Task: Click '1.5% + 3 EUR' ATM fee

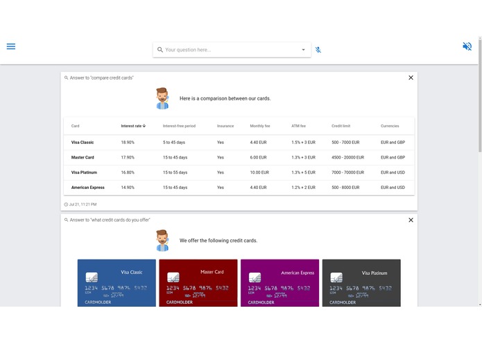Action: 303,143
